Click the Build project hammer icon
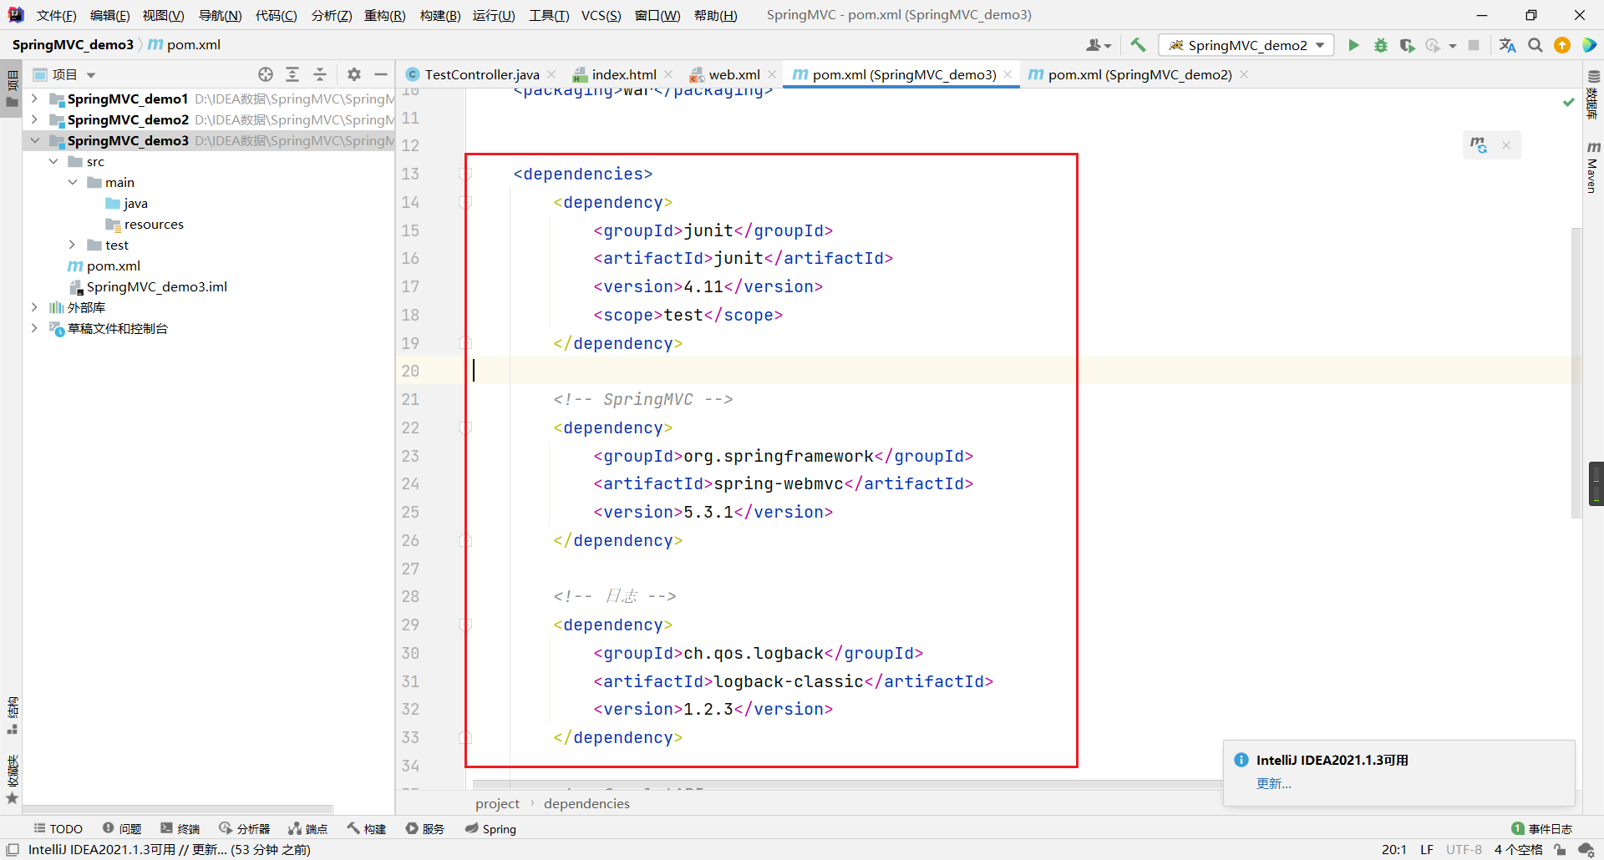This screenshot has width=1604, height=860. click(1138, 44)
